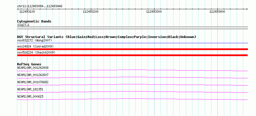The height and width of the screenshot is (116, 256).
Task: Click the 112493200 ruler coordinate
Action: tap(91, 12)
